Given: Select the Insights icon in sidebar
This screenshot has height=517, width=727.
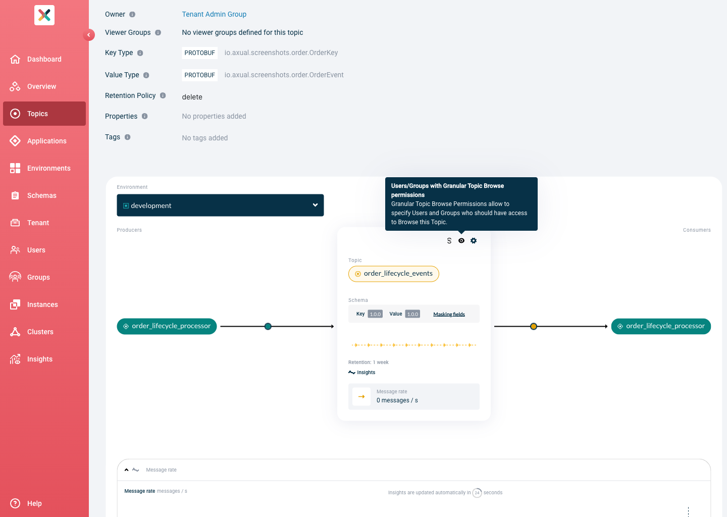Looking at the screenshot, I should 15,359.
